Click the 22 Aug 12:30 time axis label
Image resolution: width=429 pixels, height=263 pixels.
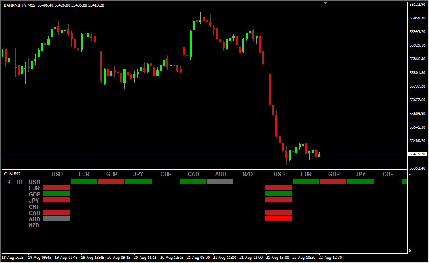tap(330, 257)
